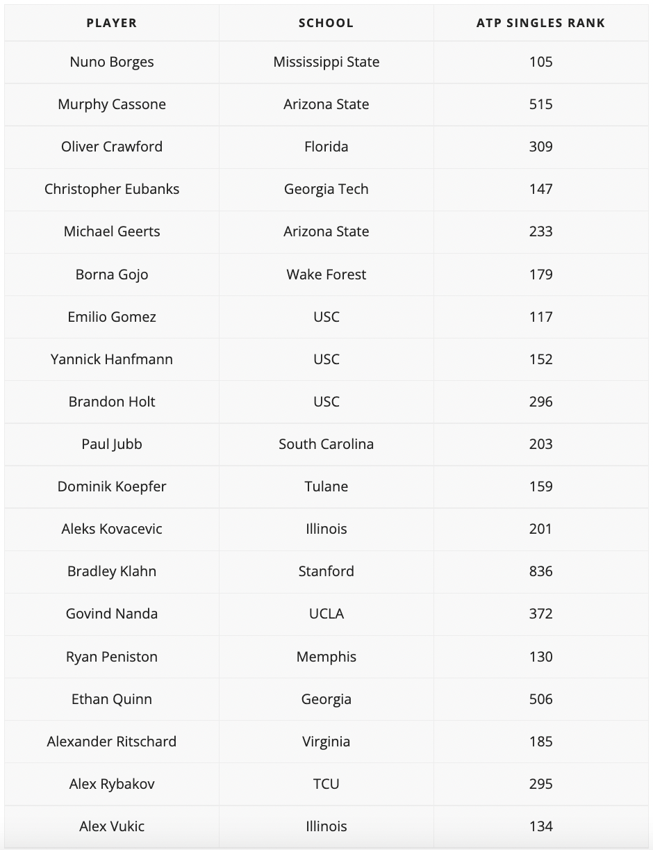Select the Nuno Borges player cell
Screen dimensions: 653x850
tap(112, 62)
